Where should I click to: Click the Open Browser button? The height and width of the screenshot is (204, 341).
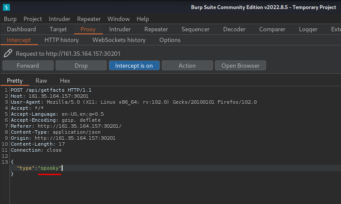point(240,66)
